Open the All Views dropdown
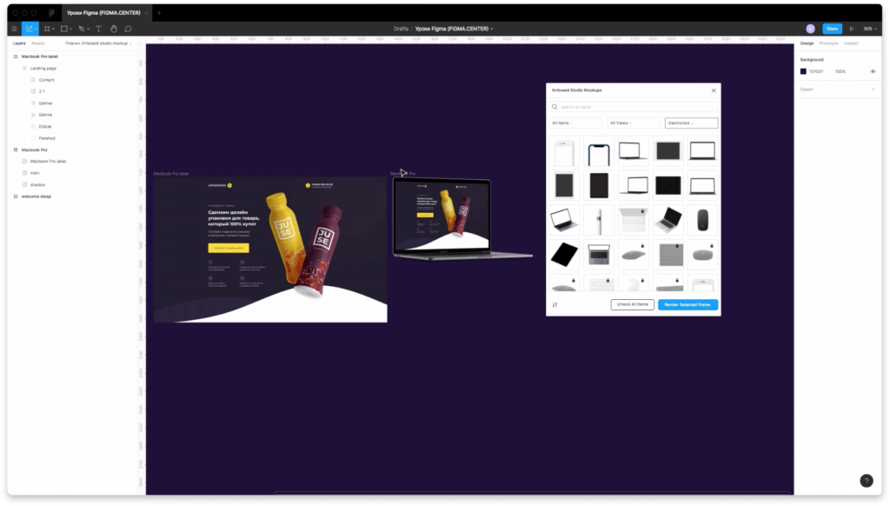 [633, 123]
